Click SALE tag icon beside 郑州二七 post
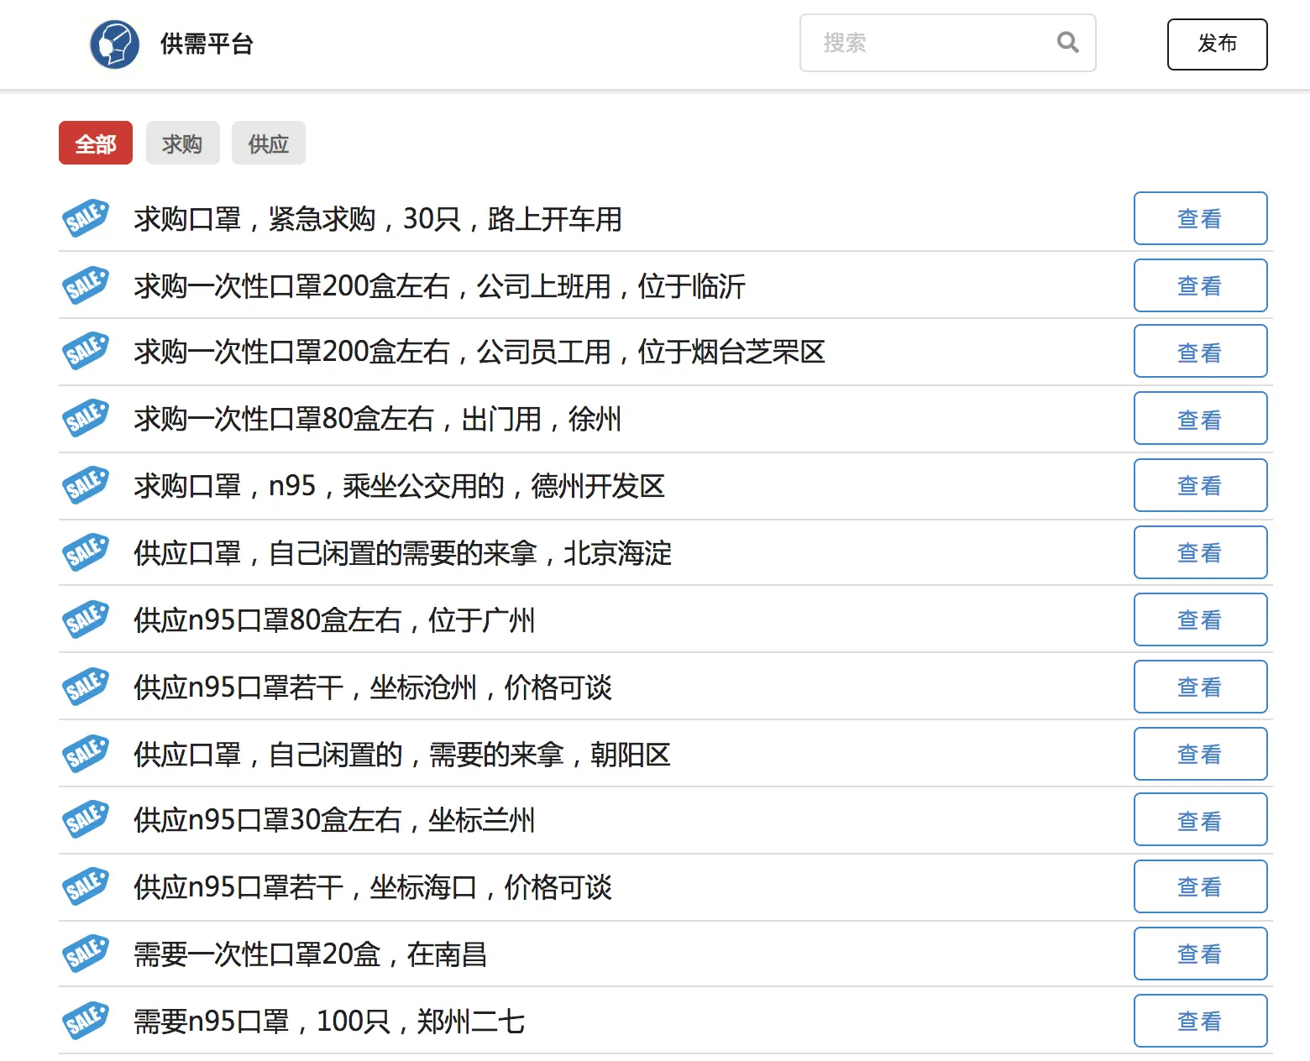Screen dimensions: 1310x1061 (86, 1021)
